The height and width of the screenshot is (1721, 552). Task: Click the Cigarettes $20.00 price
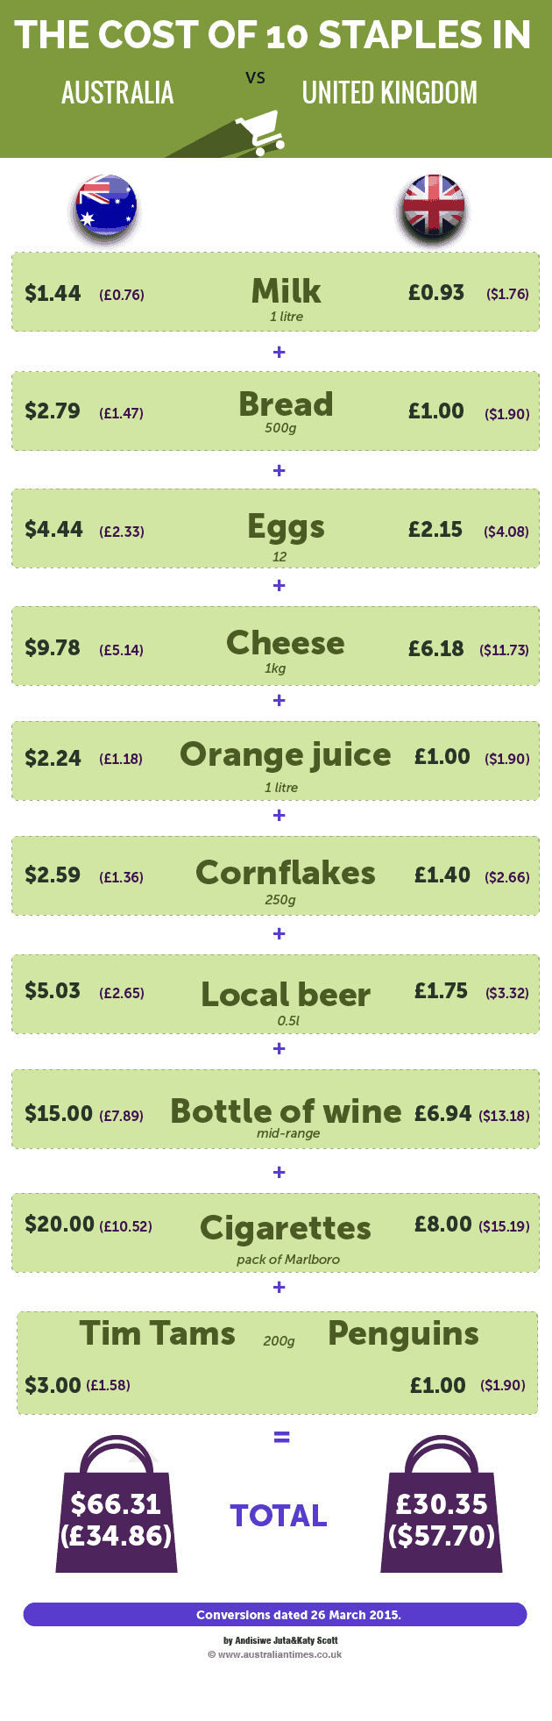pyautogui.click(x=60, y=1225)
